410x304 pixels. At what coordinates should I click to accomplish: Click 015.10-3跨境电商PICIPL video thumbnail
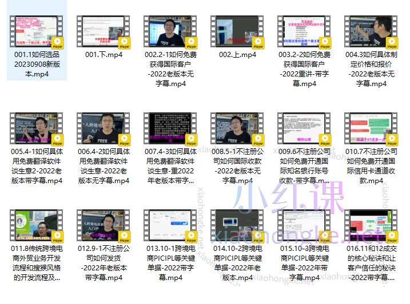tap(304, 225)
